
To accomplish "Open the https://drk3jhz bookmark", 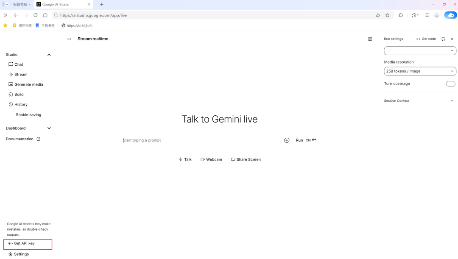I will pos(77,25).
